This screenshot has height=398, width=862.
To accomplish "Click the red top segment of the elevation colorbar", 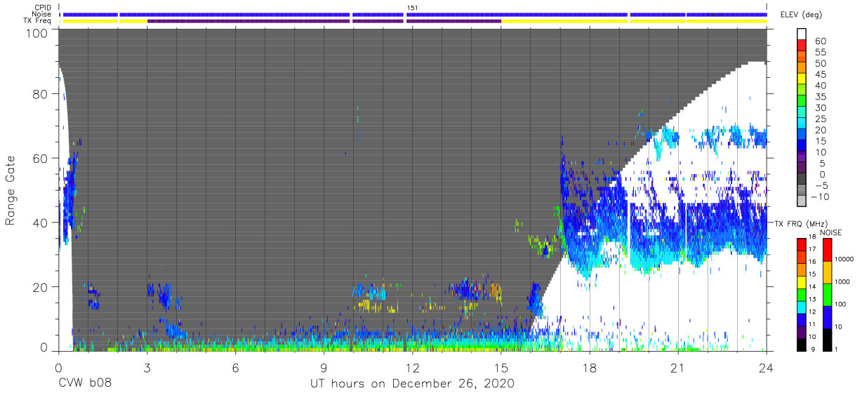I will 802,44.
